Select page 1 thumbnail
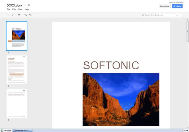Image resolution: width=189 pixels, height=132 pixels. [17, 36]
